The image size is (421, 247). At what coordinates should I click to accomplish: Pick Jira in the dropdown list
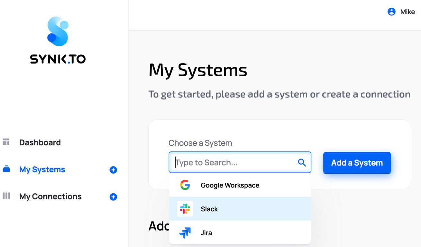[240, 233]
